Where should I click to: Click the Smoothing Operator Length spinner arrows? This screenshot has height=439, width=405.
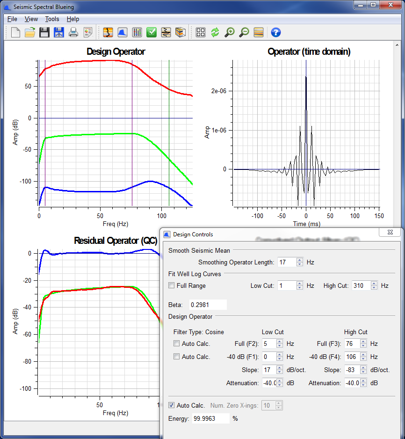coord(300,262)
